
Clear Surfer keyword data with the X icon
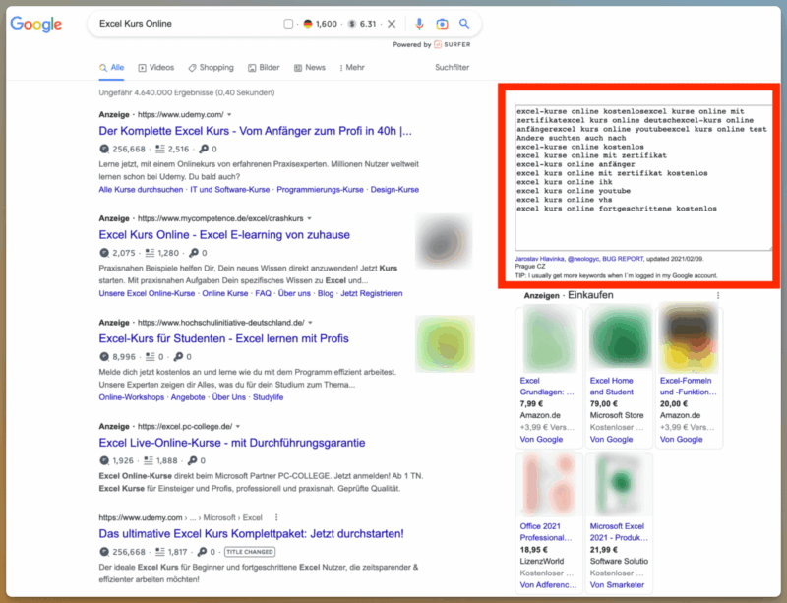[x=392, y=23]
